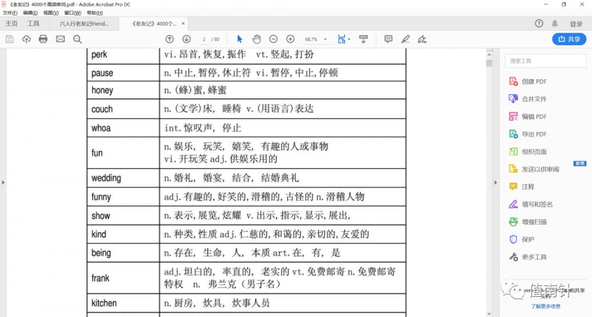Open the 文件 menu
Viewport: 592px width, 317px height.
point(10,13)
